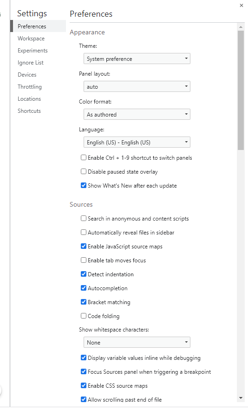Enable Ctrl + 1-9 shortcut checkbox
Viewport: 248px width, 410px height.
[84, 157]
